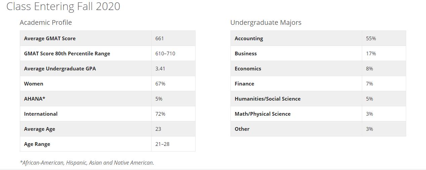Click the Average GMAT Score row label
This screenshot has height=170, width=426.
click(50, 39)
